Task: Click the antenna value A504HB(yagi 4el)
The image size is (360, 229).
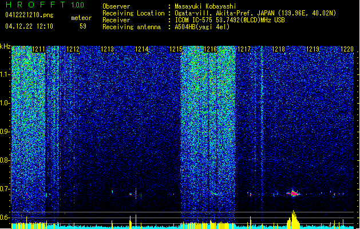Action: tap(202, 27)
